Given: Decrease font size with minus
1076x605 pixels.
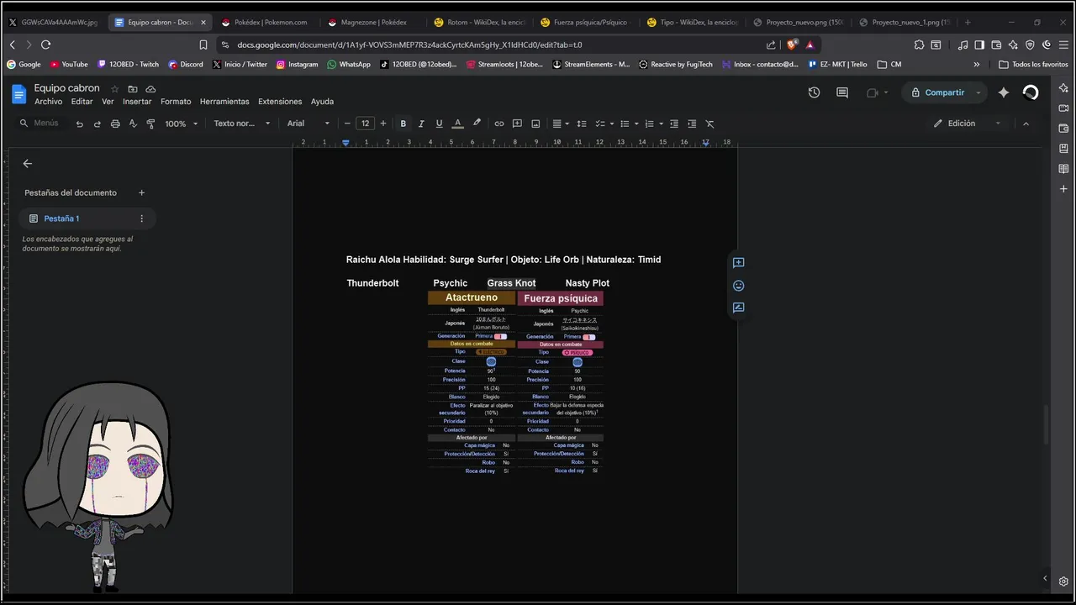Looking at the screenshot, I should pyautogui.click(x=347, y=124).
